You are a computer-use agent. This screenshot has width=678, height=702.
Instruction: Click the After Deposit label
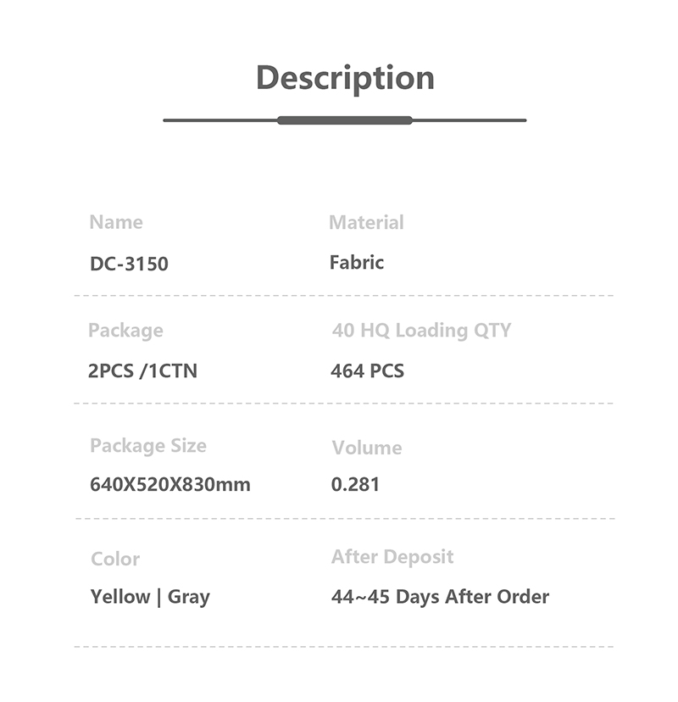pyautogui.click(x=392, y=557)
